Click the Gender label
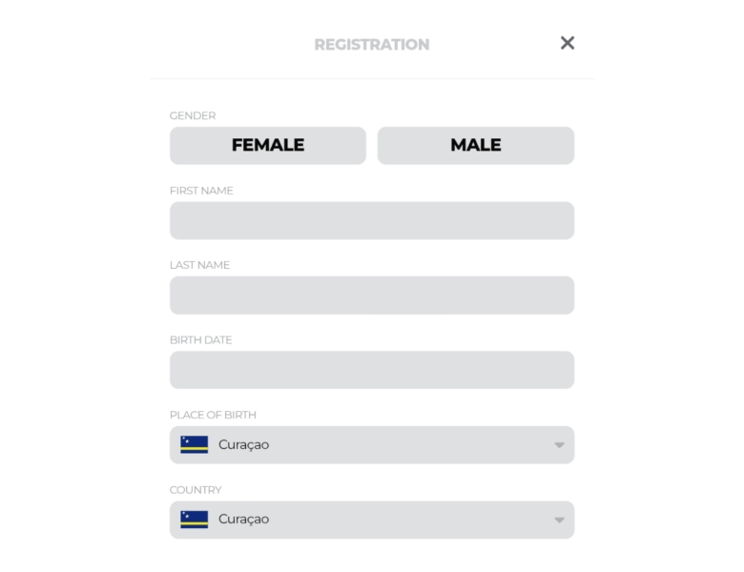The image size is (744, 572). tap(193, 115)
